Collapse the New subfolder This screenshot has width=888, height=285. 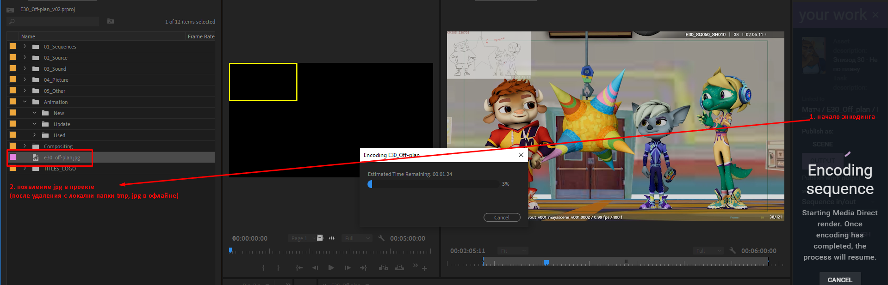[x=35, y=113]
